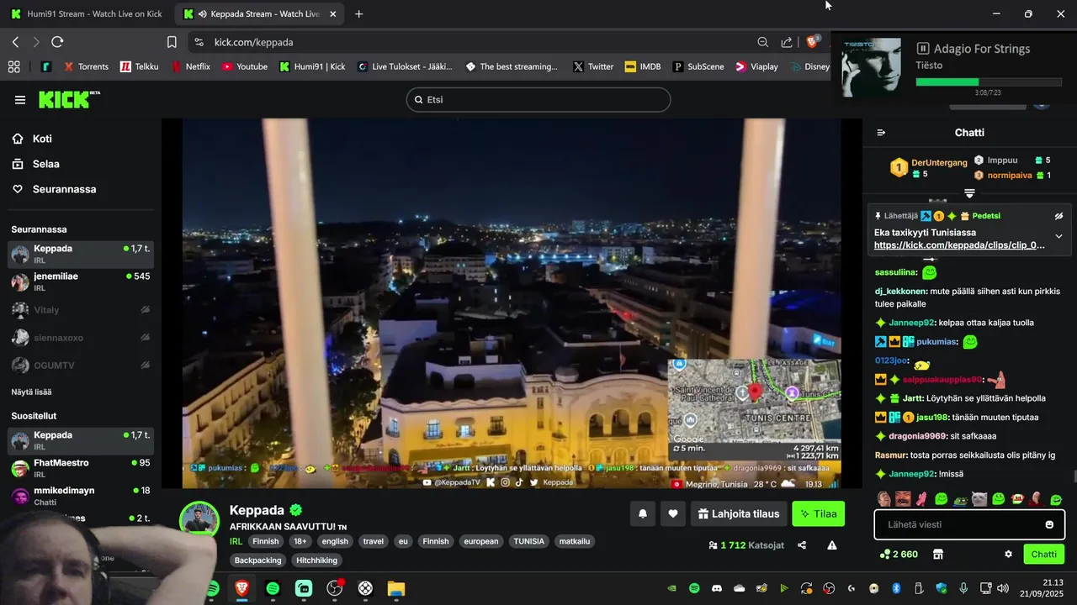Open the Youtube bookmark
The height and width of the screenshot is (605, 1077).
click(x=244, y=66)
